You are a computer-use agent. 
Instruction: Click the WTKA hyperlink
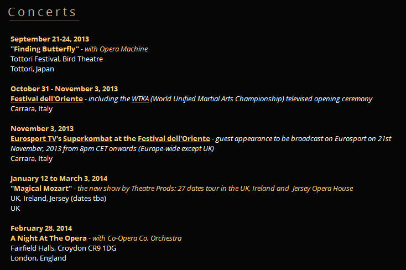tap(140, 98)
